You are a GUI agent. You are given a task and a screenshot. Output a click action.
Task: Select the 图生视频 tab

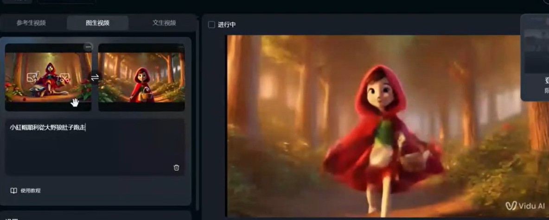coord(97,23)
